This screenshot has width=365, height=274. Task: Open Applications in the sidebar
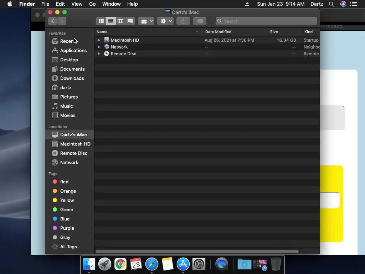(70, 50)
